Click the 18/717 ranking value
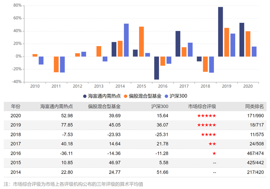Screen dimensions: 270x189 click(257, 125)
